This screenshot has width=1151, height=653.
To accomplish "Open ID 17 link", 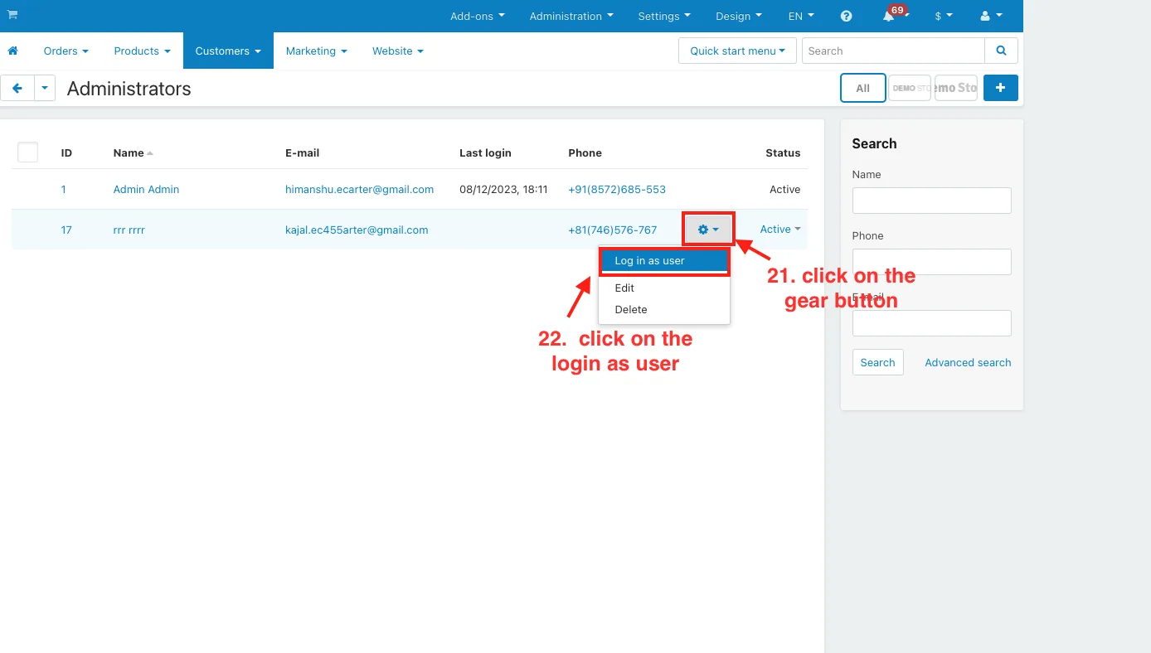I will click(x=66, y=230).
